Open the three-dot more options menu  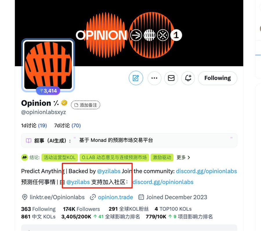pos(154,78)
